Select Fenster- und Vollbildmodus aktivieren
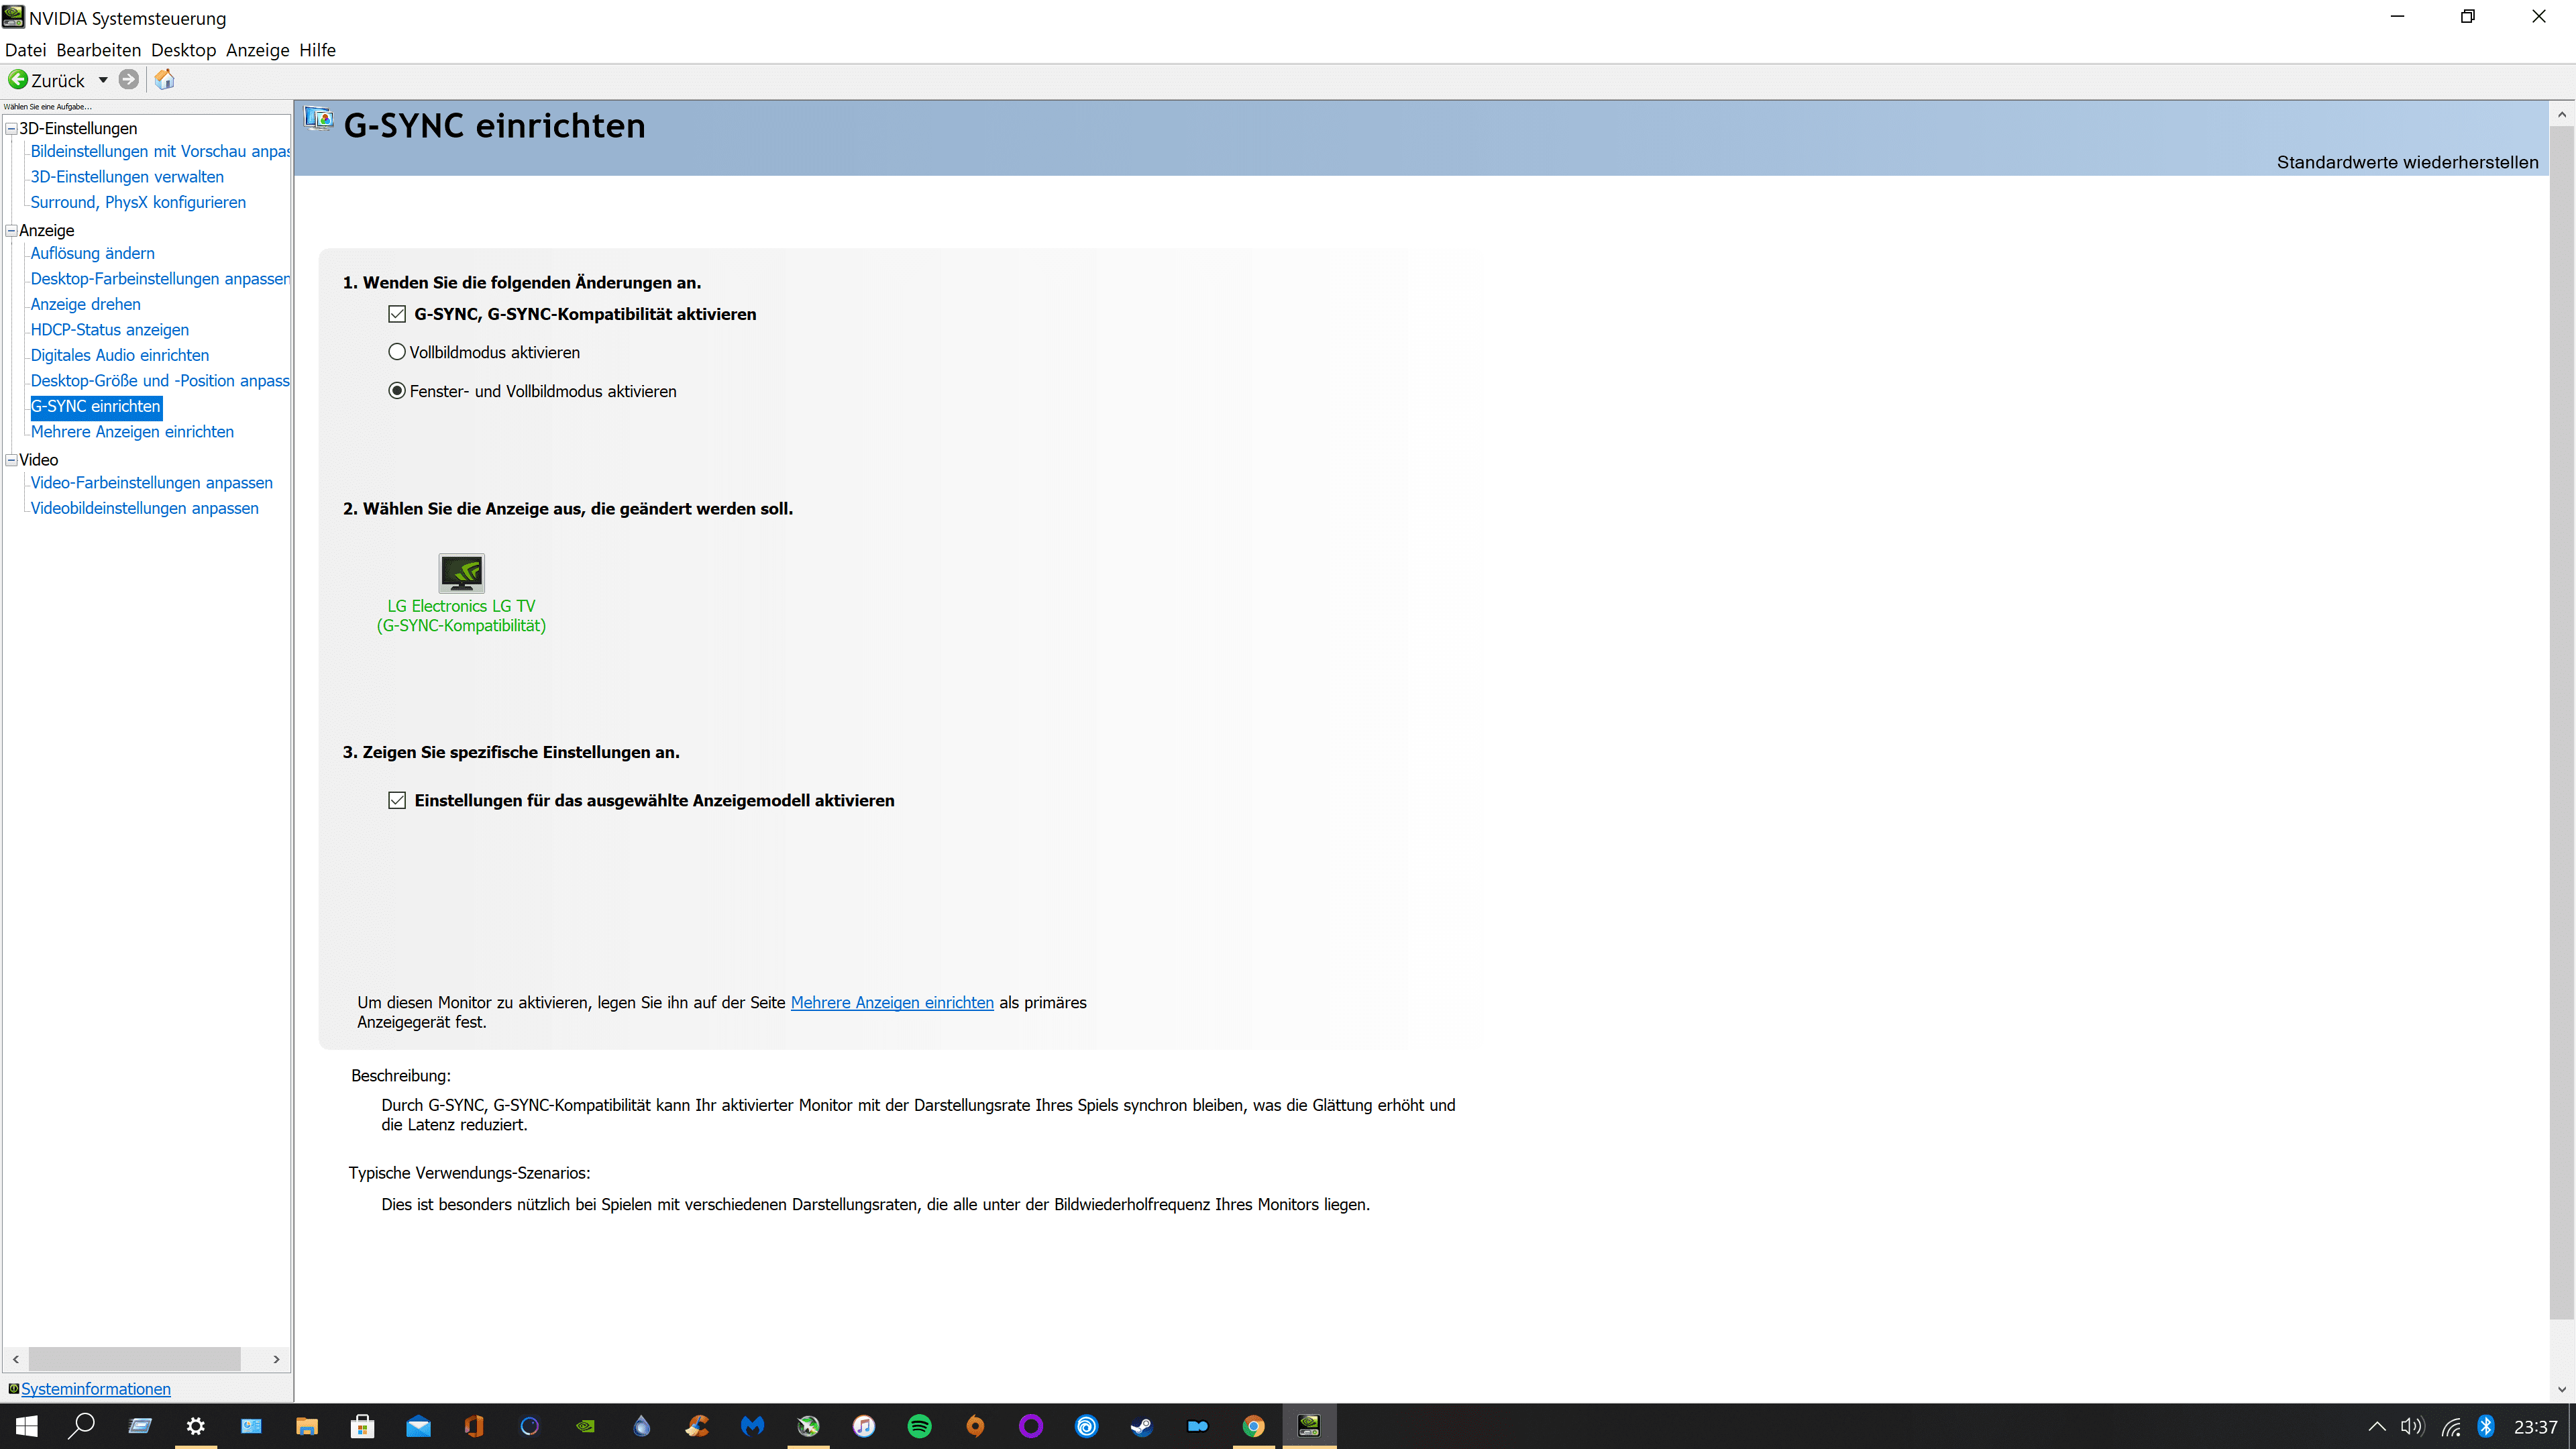 coord(397,391)
